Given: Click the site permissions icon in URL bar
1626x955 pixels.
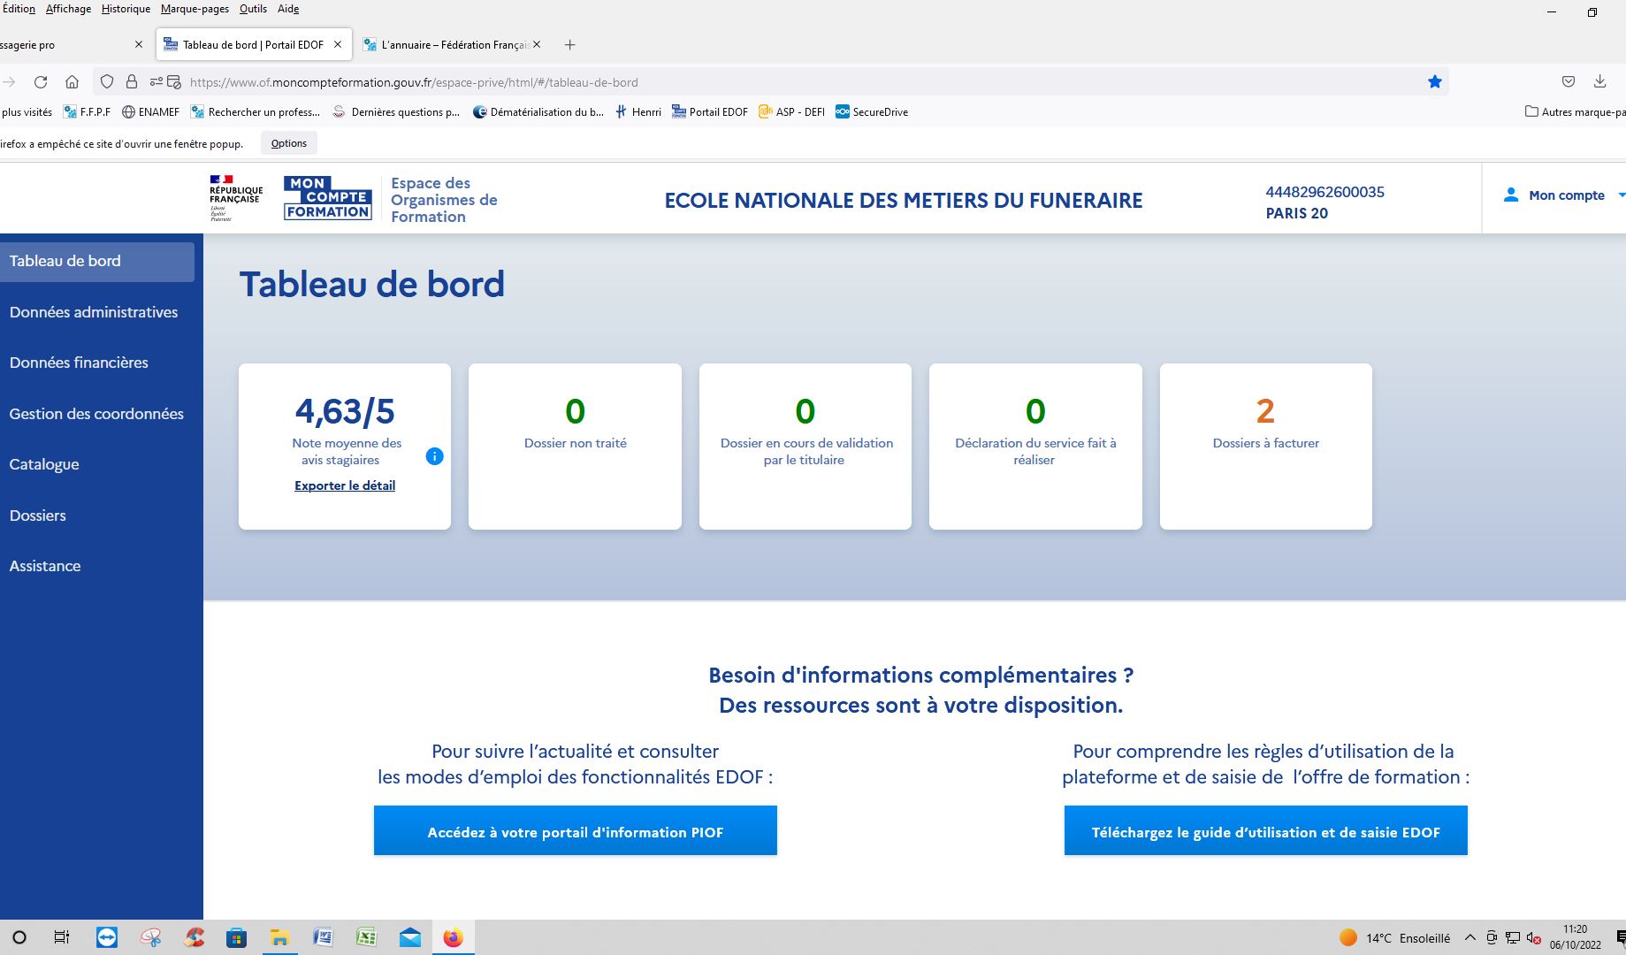Looking at the screenshot, I should [x=156, y=82].
